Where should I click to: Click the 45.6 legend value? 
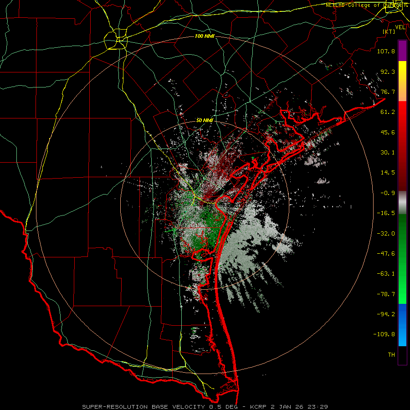[388, 132]
